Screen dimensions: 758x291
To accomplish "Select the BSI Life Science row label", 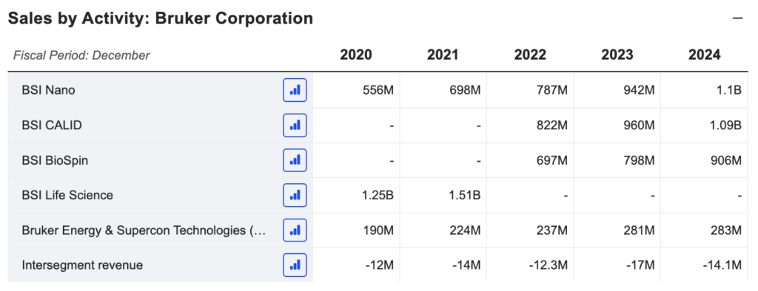I will click(67, 195).
